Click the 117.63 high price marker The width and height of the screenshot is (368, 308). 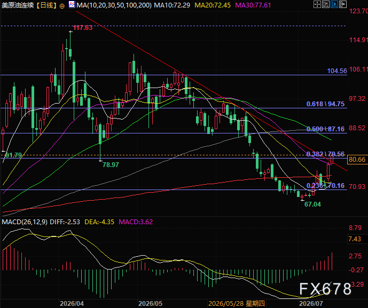(x=83, y=28)
